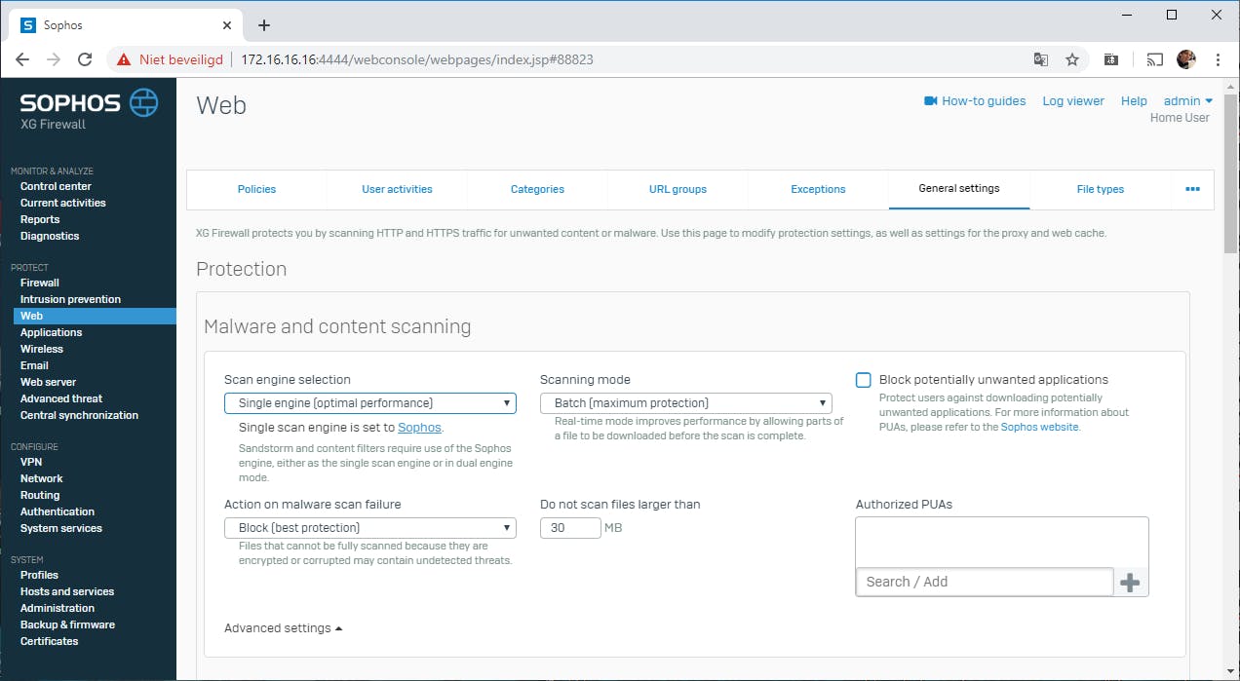Open the URL groups tab
The height and width of the screenshot is (681, 1240).
tap(678, 189)
